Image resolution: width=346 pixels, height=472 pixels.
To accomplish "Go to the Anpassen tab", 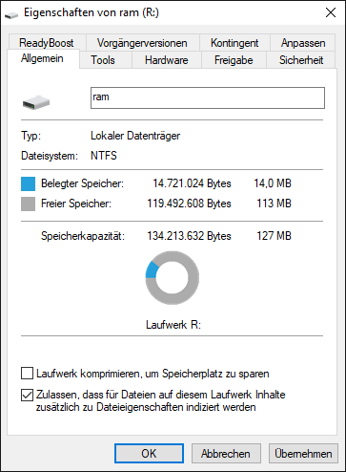I will coord(302,42).
